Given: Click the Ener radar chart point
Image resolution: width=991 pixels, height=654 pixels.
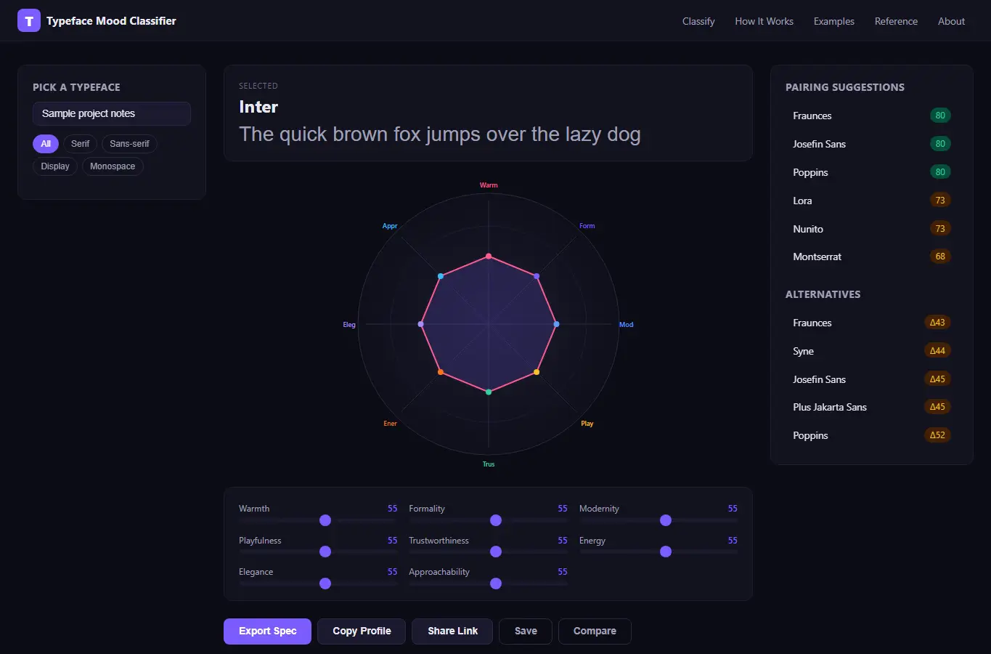Looking at the screenshot, I should coord(441,372).
